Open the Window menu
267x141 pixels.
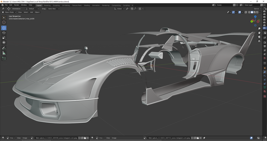24,5
